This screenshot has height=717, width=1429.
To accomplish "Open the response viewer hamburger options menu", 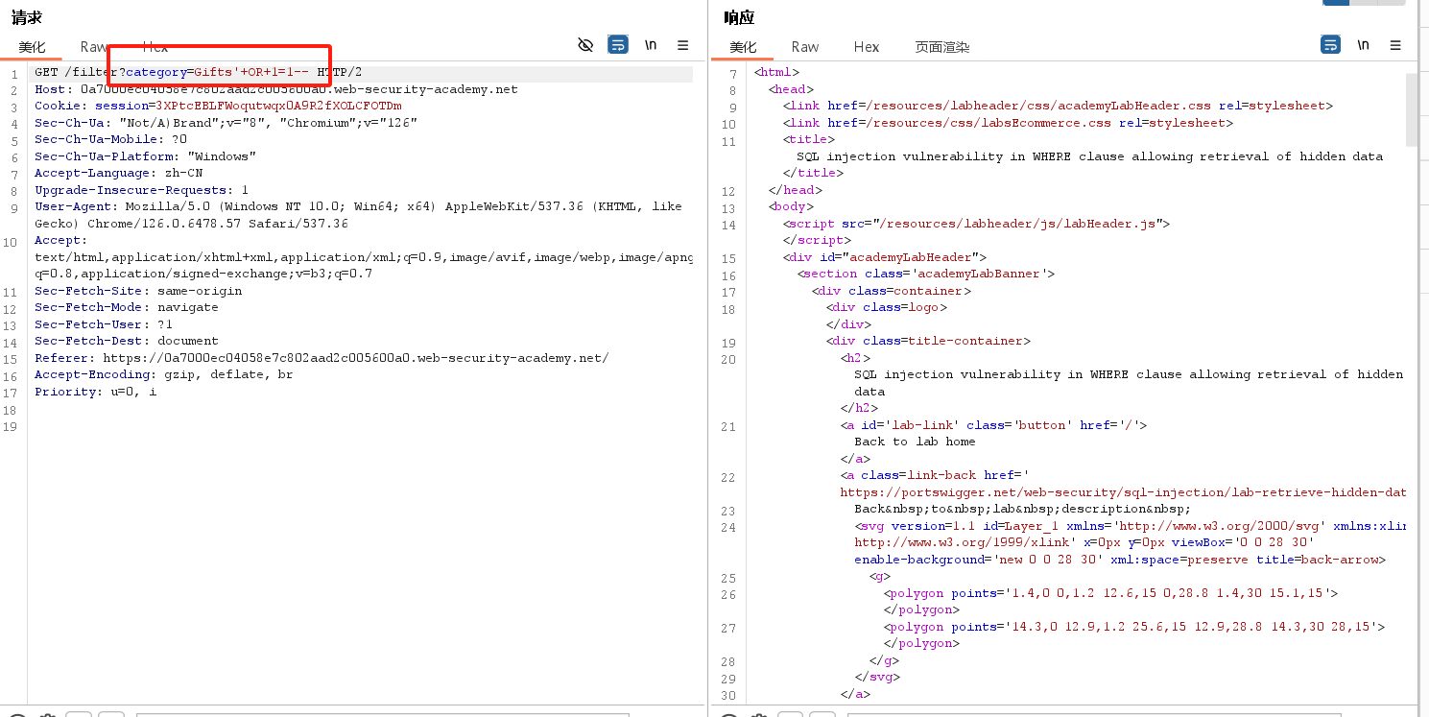I will click(1395, 45).
